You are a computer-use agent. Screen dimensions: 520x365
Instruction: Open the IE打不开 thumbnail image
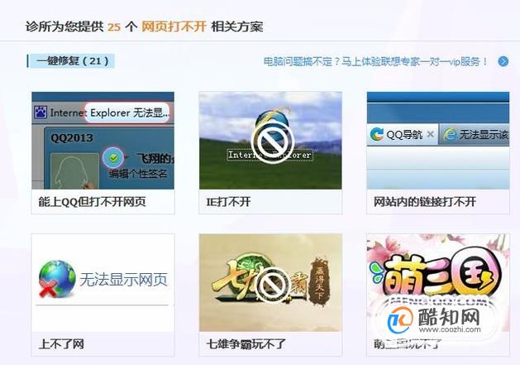pos(270,141)
